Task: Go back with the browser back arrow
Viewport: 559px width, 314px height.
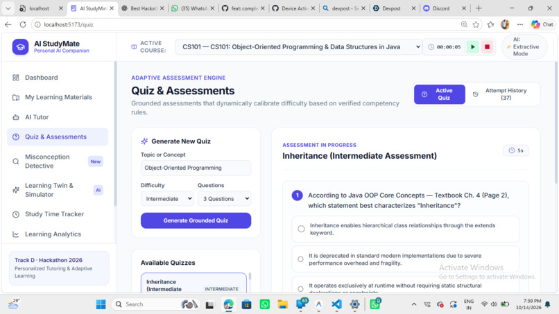Action: point(8,24)
